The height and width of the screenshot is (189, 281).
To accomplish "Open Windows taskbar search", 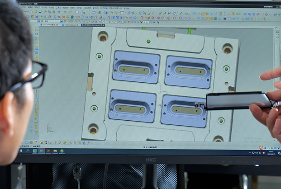I will click(x=28, y=151).
